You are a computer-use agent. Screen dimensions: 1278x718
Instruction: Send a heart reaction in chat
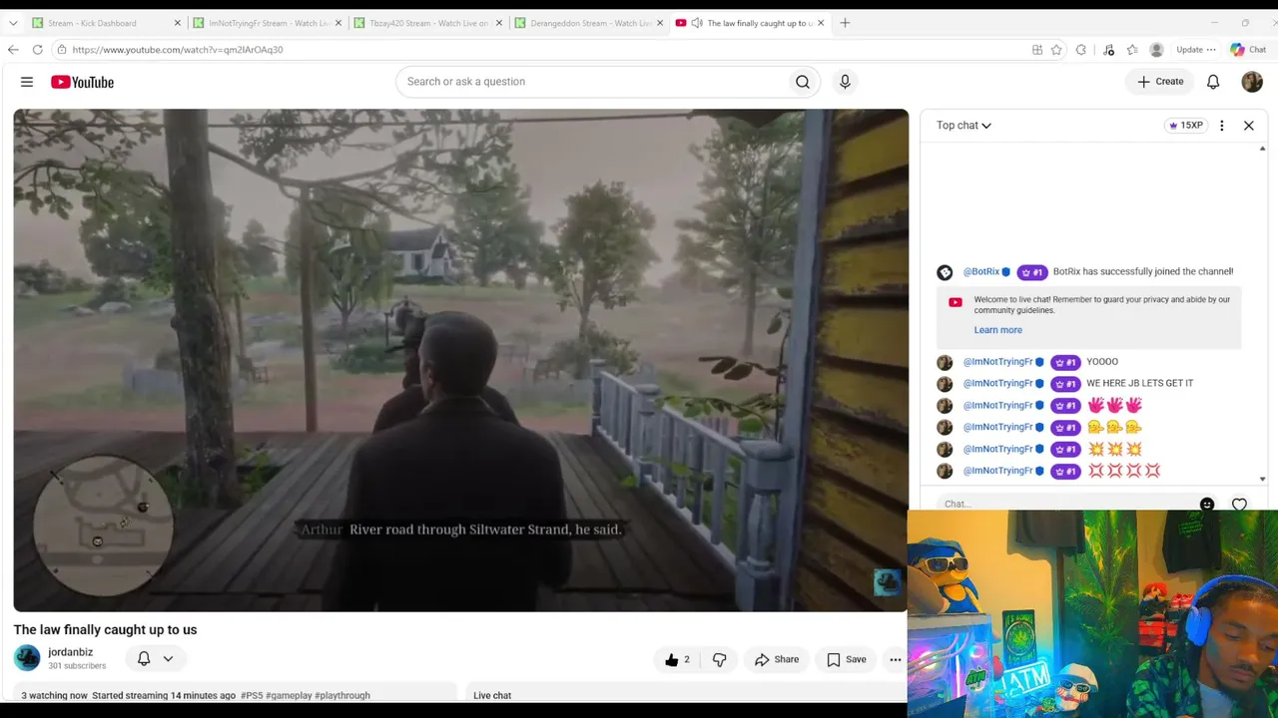1239,505
